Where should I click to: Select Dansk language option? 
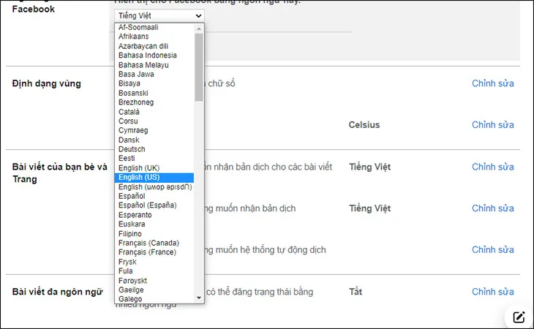(x=154, y=140)
